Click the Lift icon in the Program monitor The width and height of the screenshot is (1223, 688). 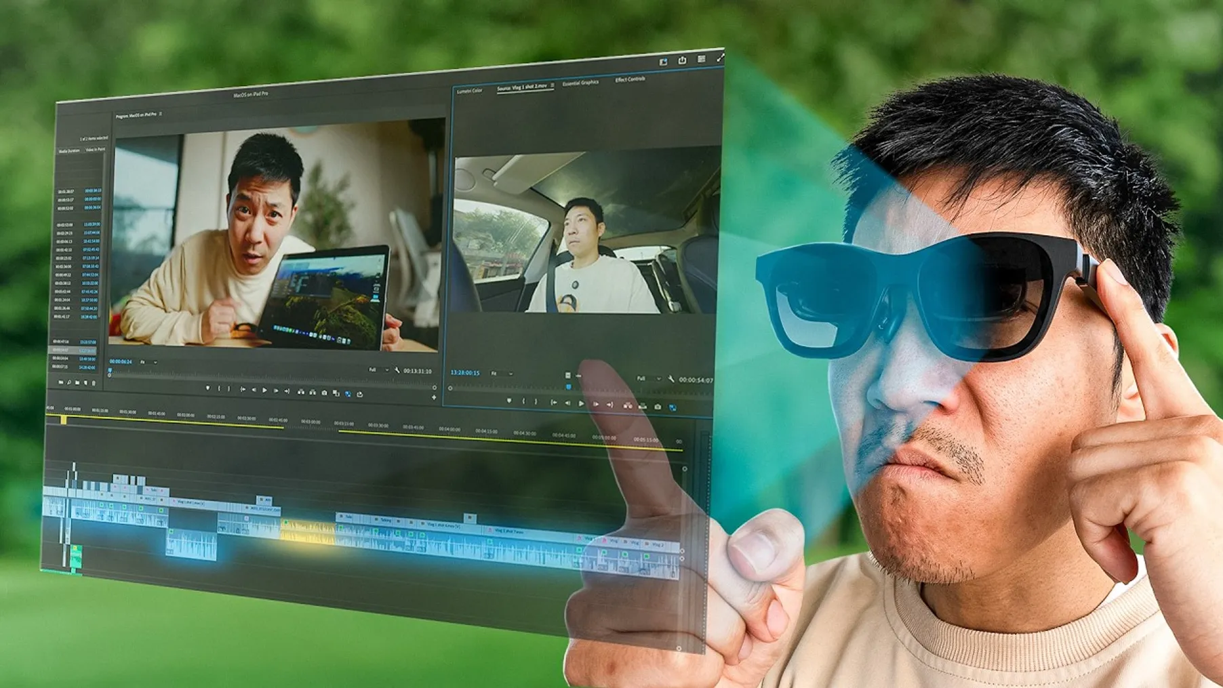300,388
